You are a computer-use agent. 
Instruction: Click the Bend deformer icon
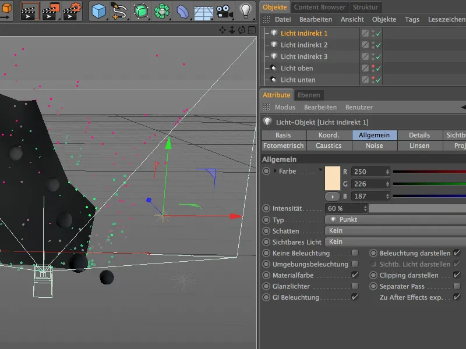coord(182,11)
